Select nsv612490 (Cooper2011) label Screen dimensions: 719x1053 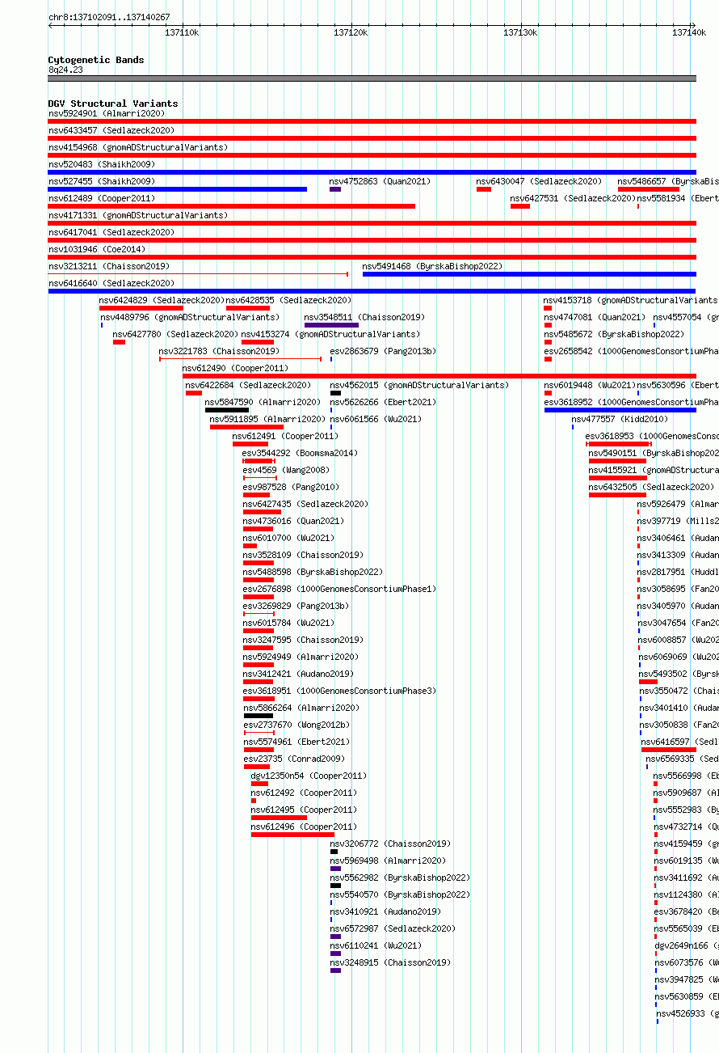coord(235,368)
